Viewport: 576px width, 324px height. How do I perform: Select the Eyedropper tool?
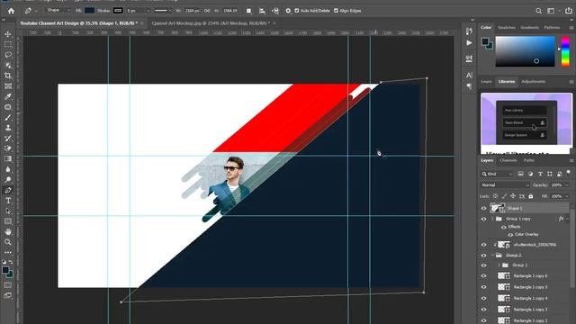[x=8, y=96]
